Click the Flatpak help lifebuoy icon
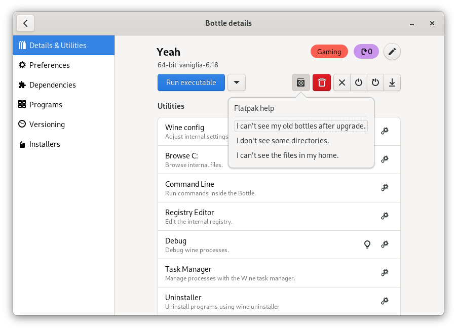457x330 pixels. click(301, 82)
